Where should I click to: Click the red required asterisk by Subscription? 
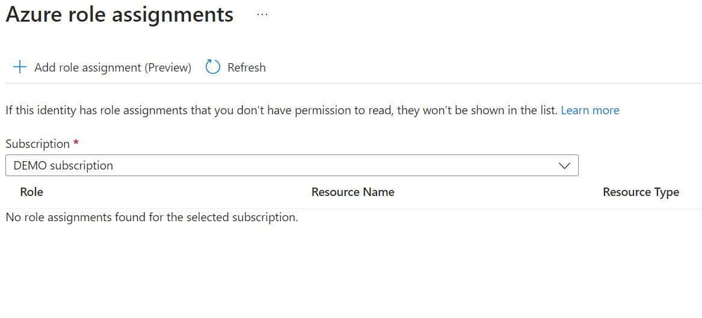(x=76, y=144)
